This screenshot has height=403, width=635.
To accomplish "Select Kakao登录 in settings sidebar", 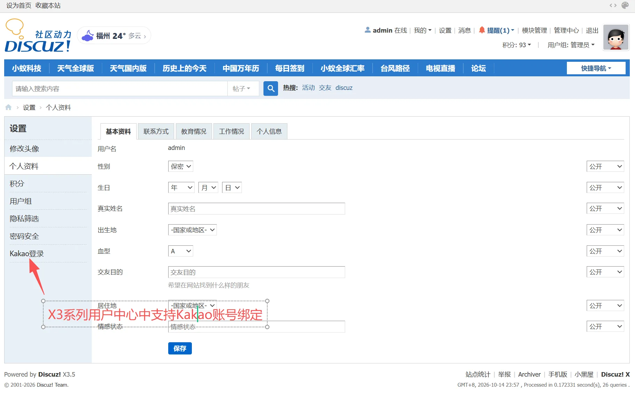I will [x=27, y=253].
